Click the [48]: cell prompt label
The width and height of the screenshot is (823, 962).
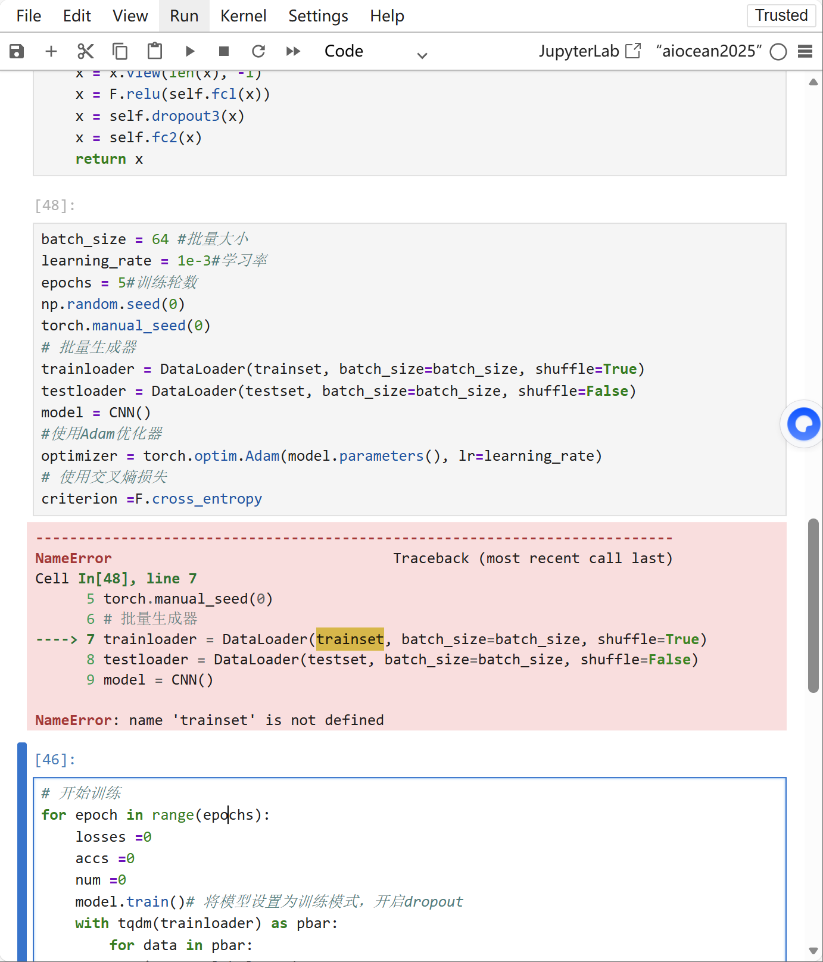tap(55, 205)
